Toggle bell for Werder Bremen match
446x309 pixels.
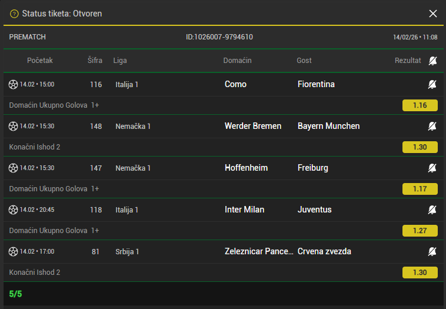coord(432,127)
